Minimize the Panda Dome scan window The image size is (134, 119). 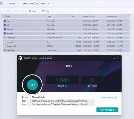pyautogui.click(x=114, y=58)
